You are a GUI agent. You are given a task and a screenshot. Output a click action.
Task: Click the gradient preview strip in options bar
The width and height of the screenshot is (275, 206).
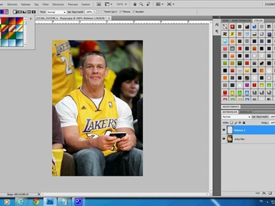point(3,12)
